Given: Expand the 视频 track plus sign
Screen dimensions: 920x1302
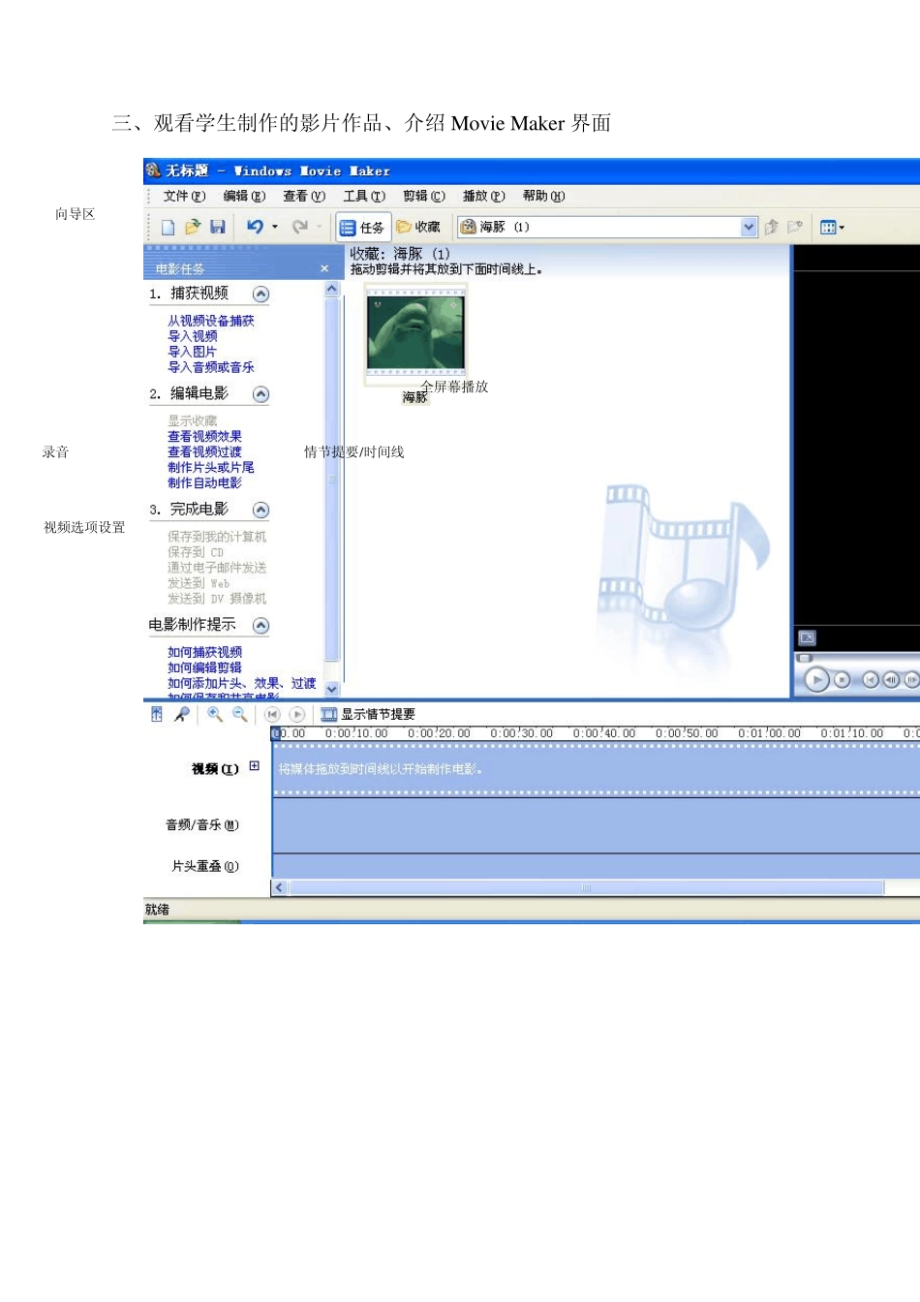Looking at the screenshot, I should (254, 766).
